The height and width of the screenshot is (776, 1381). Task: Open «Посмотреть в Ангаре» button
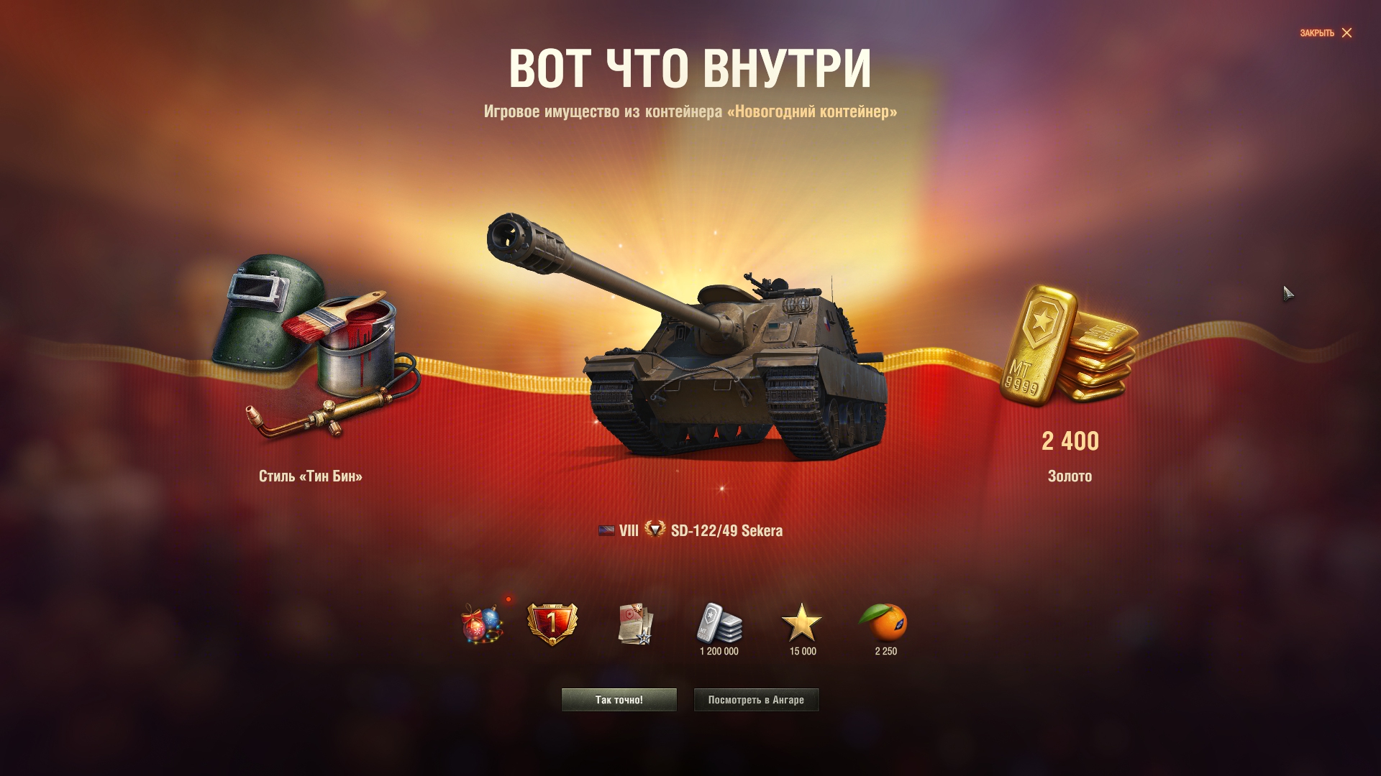(x=756, y=700)
